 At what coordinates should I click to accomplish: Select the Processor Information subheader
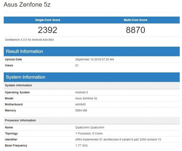(92, 120)
